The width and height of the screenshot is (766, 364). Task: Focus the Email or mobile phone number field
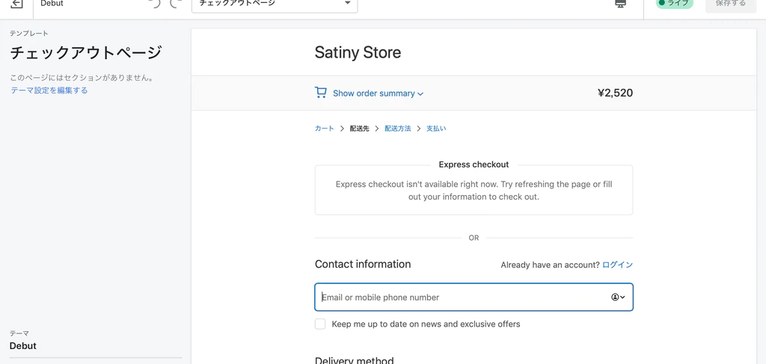click(x=460, y=297)
